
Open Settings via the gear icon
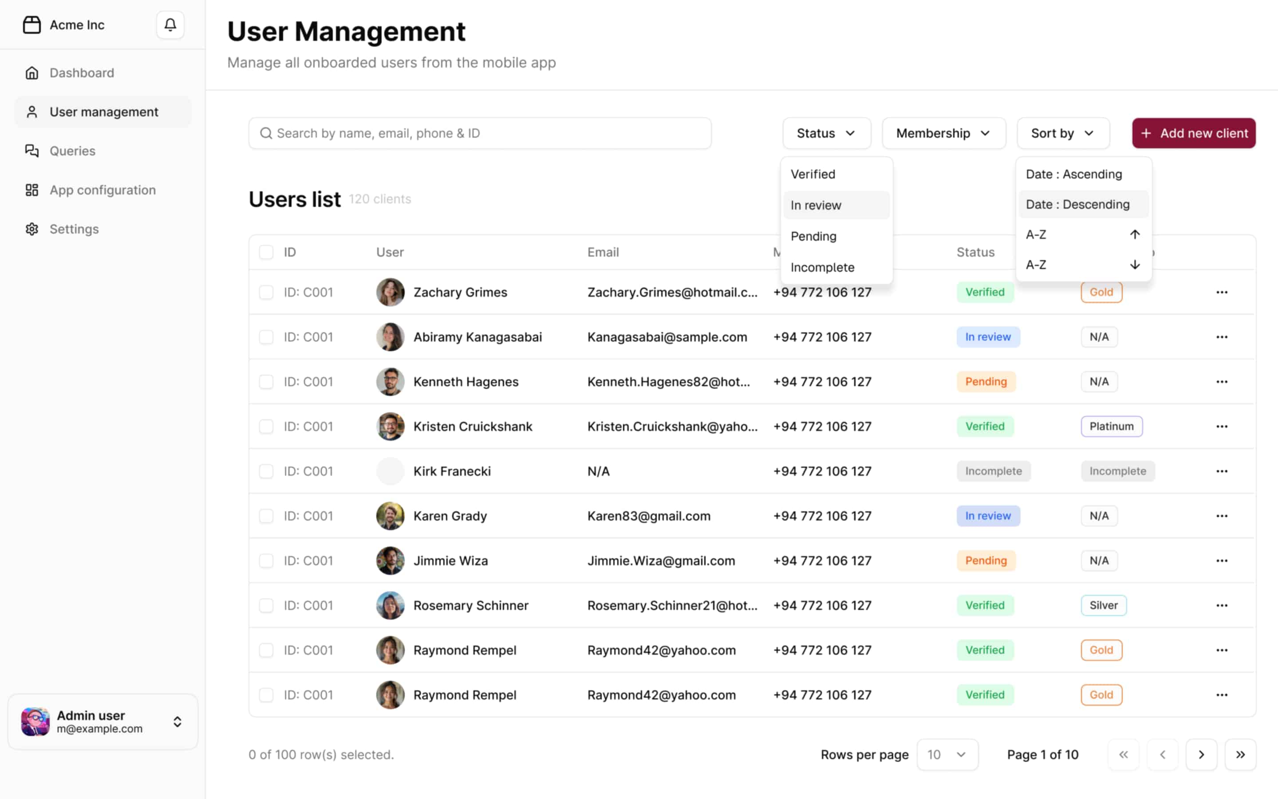coord(32,229)
